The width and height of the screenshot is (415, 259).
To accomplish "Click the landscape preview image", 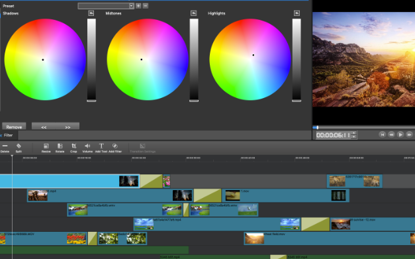I will click(x=363, y=60).
